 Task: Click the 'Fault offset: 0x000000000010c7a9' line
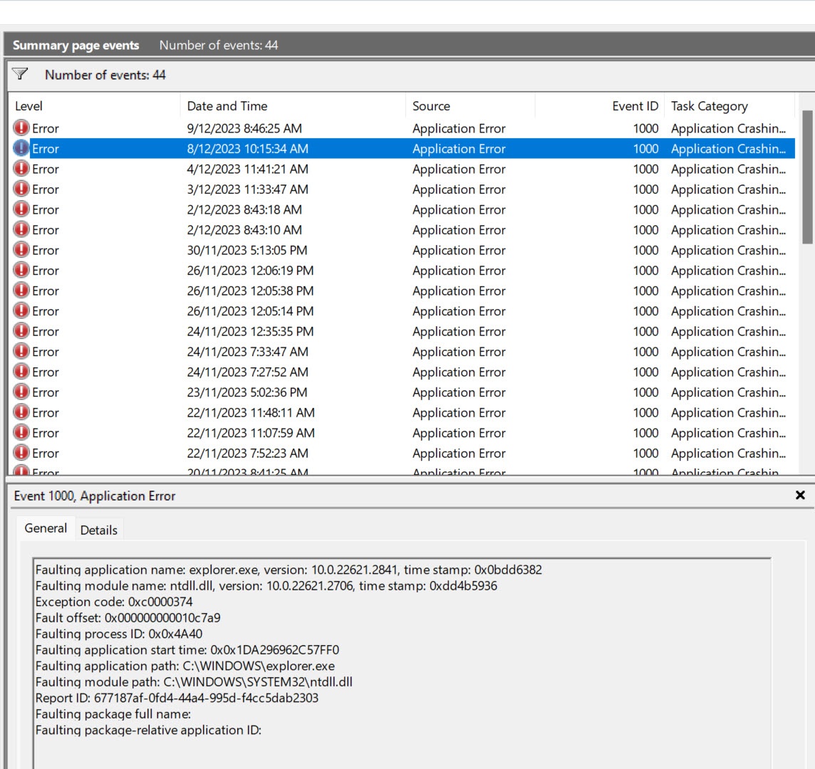coord(128,618)
